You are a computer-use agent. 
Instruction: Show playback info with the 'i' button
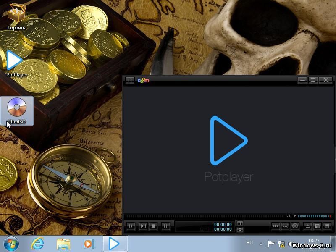(240, 223)
